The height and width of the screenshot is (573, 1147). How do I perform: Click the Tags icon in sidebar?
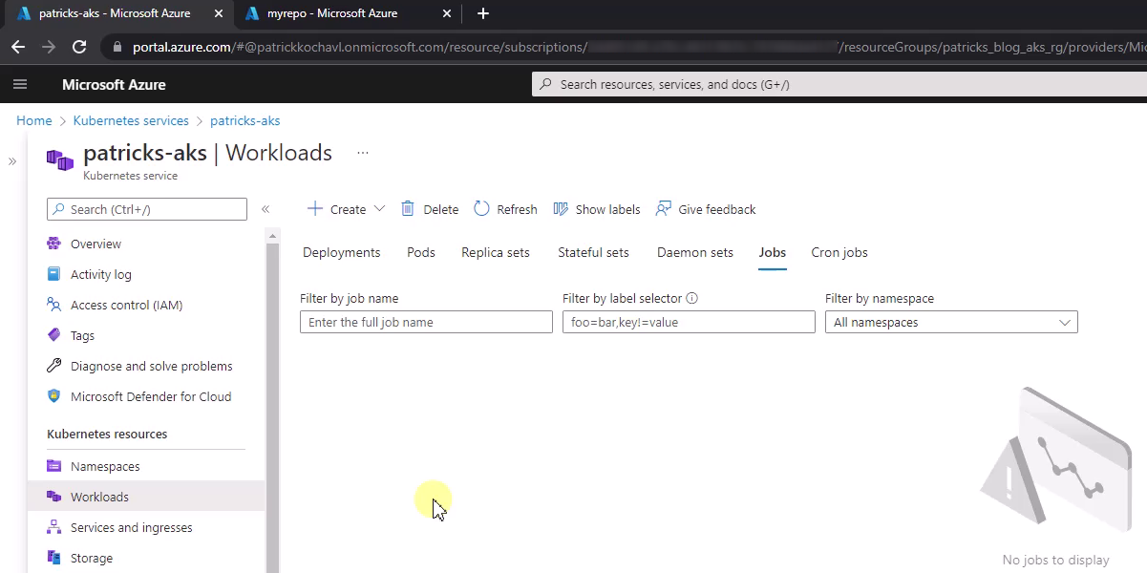53,335
